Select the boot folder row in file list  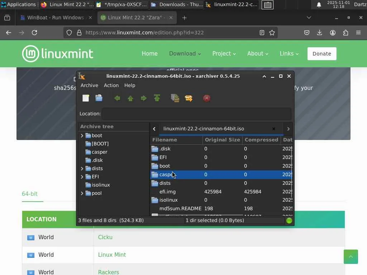[221, 166]
